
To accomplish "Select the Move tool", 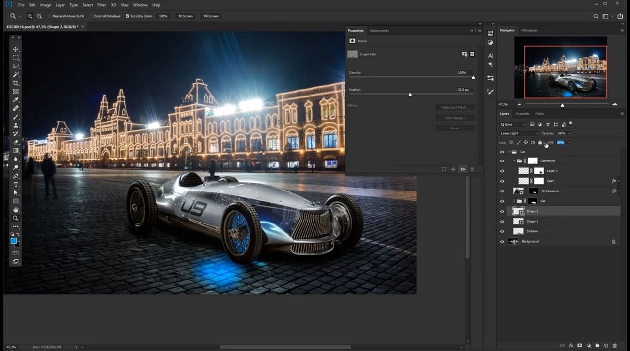I will coord(16,49).
